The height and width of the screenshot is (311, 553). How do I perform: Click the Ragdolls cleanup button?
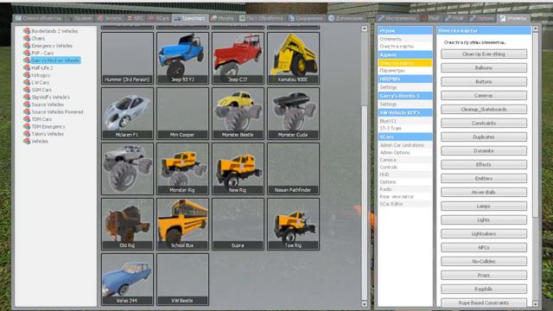[484, 289]
